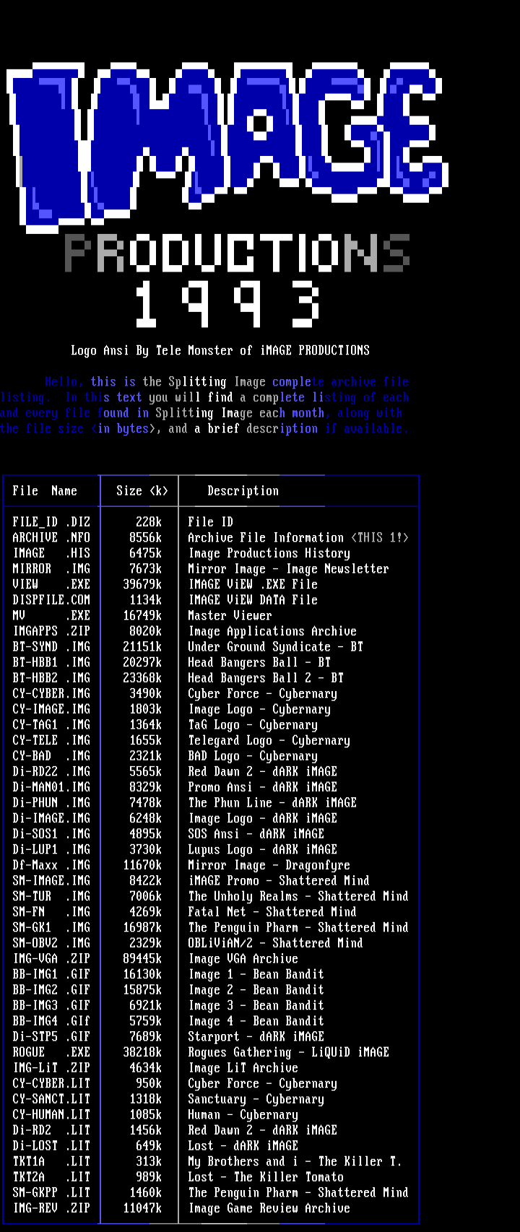
Task: Select the BB-IMG3 .GIF file name
Action: pos(51,1006)
